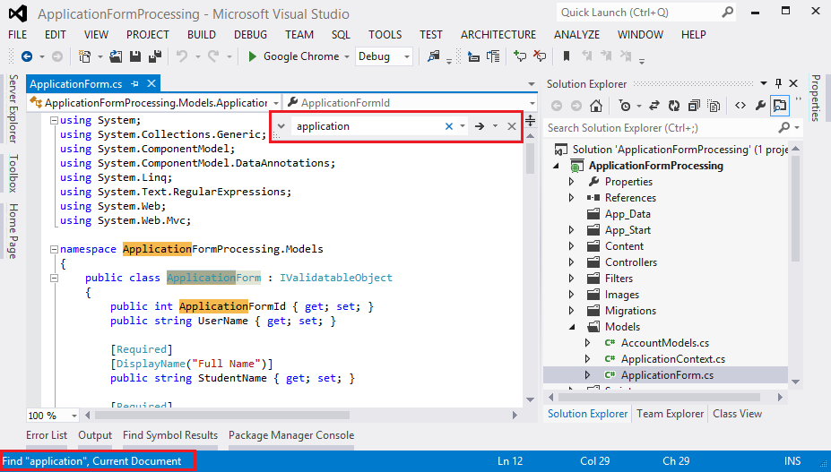
Task: Refresh the Solution Explorer
Action: coord(673,106)
